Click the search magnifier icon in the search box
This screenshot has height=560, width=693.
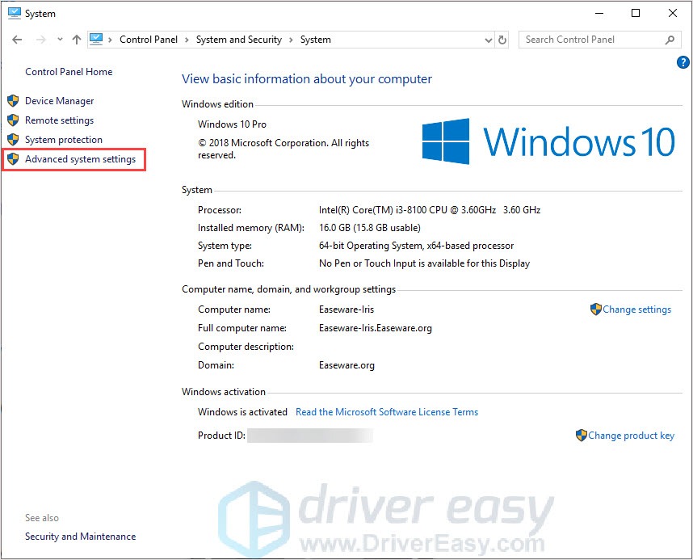[x=670, y=39]
